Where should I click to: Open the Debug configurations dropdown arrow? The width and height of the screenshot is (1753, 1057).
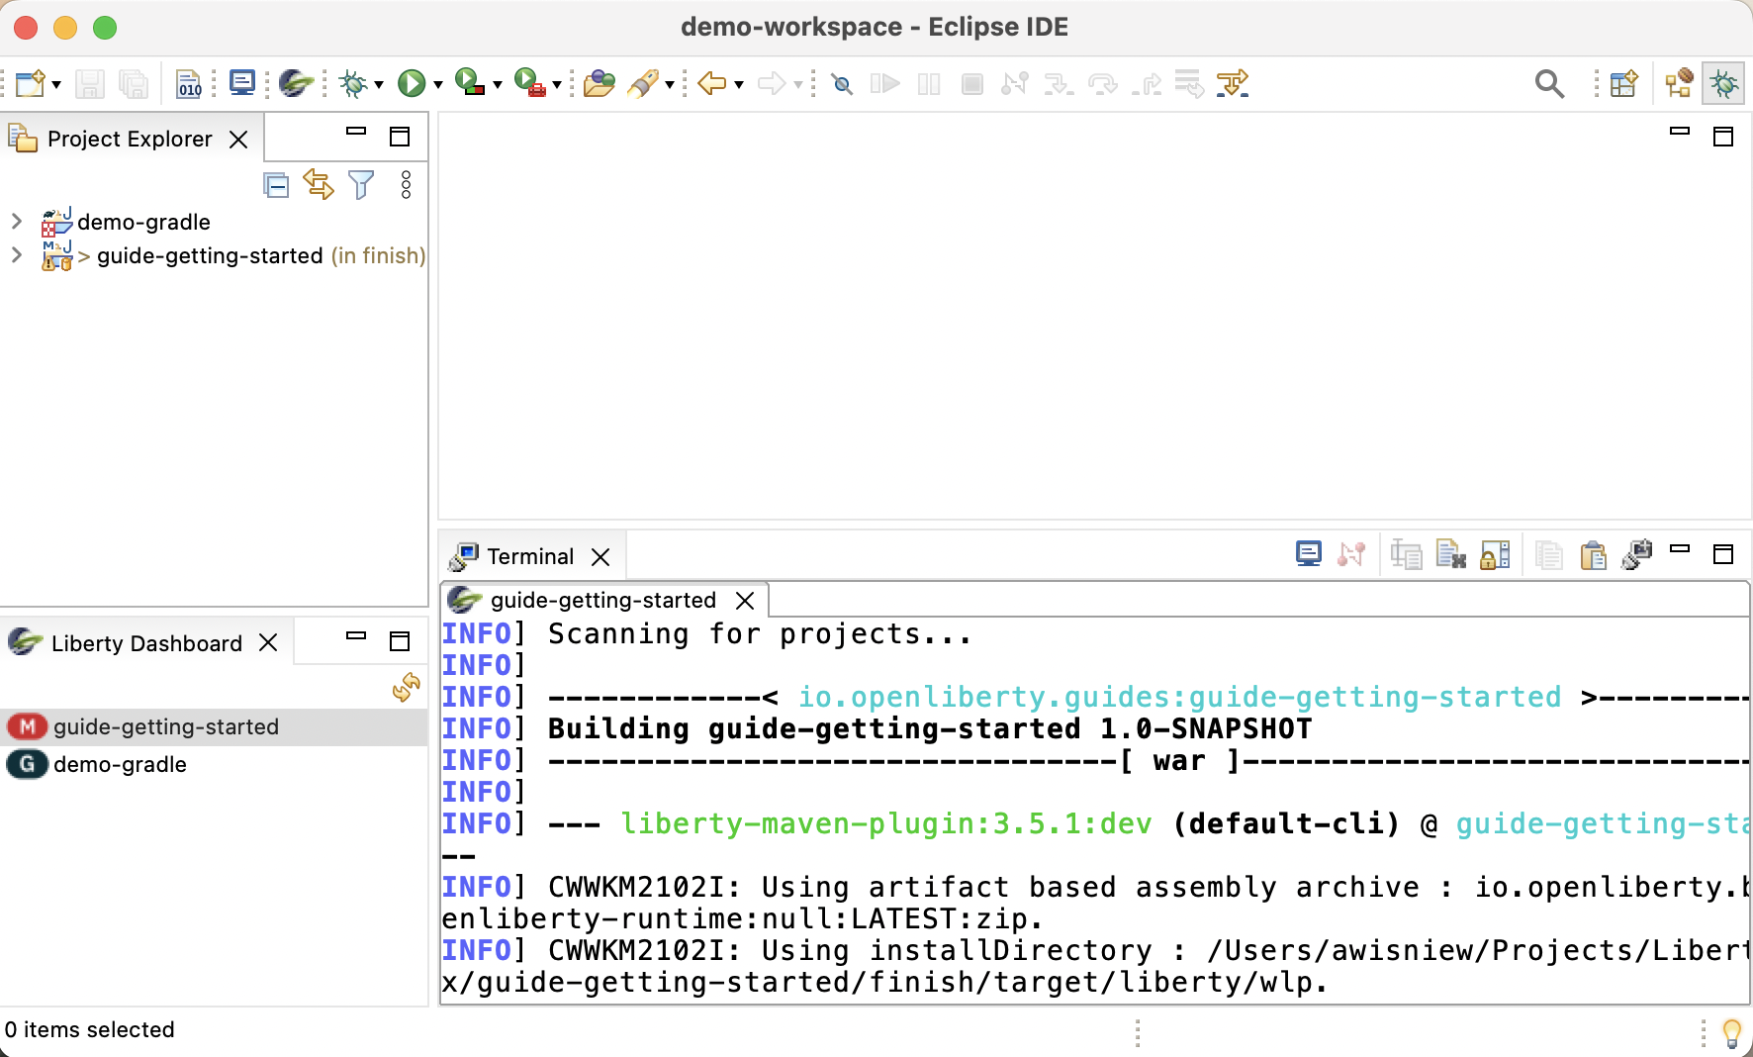click(379, 84)
